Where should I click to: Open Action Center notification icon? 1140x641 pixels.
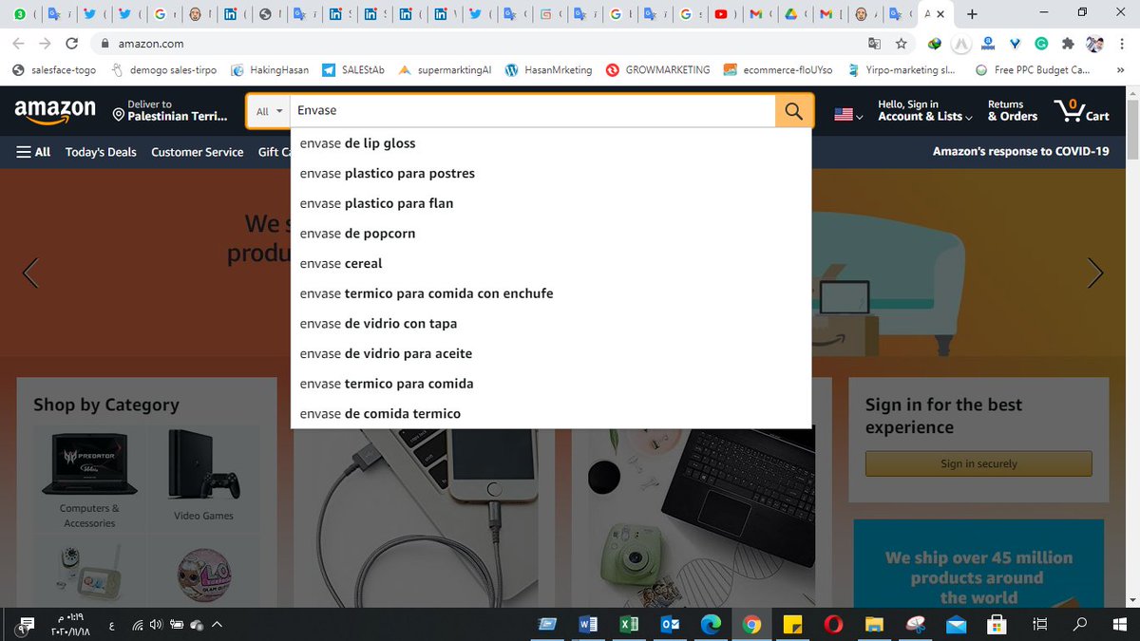(27, 624)
